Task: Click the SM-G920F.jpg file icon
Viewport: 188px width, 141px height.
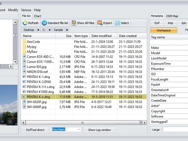Action: [x=24, y=102]
